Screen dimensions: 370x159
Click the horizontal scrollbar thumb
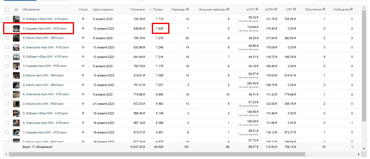click(x=157, y=154)
